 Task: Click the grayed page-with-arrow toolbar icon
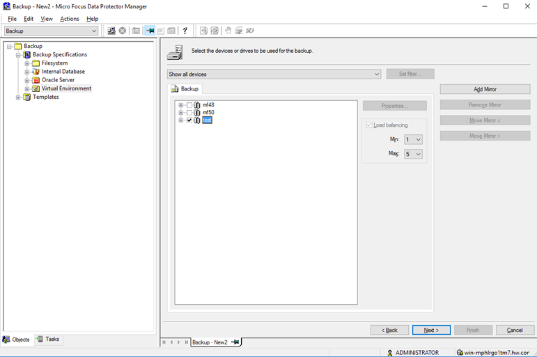(203, 31)
